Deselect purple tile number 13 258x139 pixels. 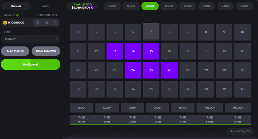coord(114,51)
